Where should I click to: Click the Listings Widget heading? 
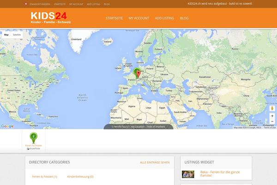point(199,162)
